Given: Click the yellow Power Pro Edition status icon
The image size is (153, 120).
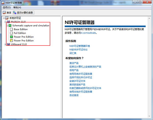Looking at the screenshot, I should tap(11, 41).
